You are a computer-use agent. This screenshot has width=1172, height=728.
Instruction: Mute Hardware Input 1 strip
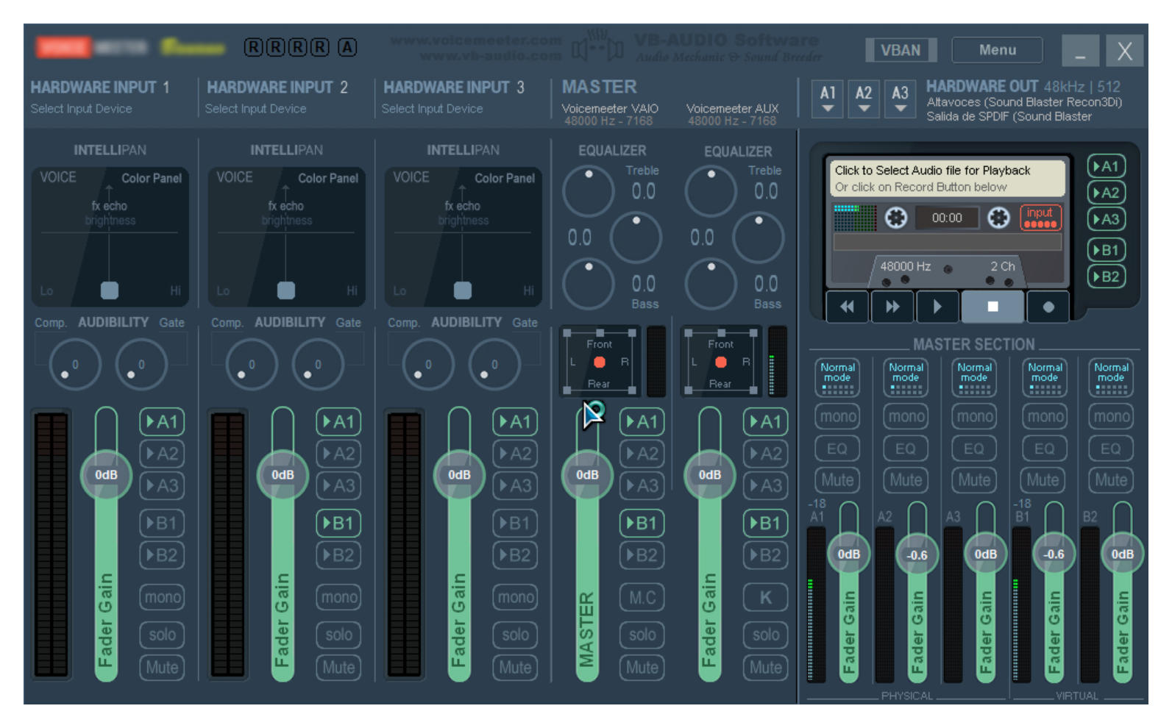click(x=162, y=668)
